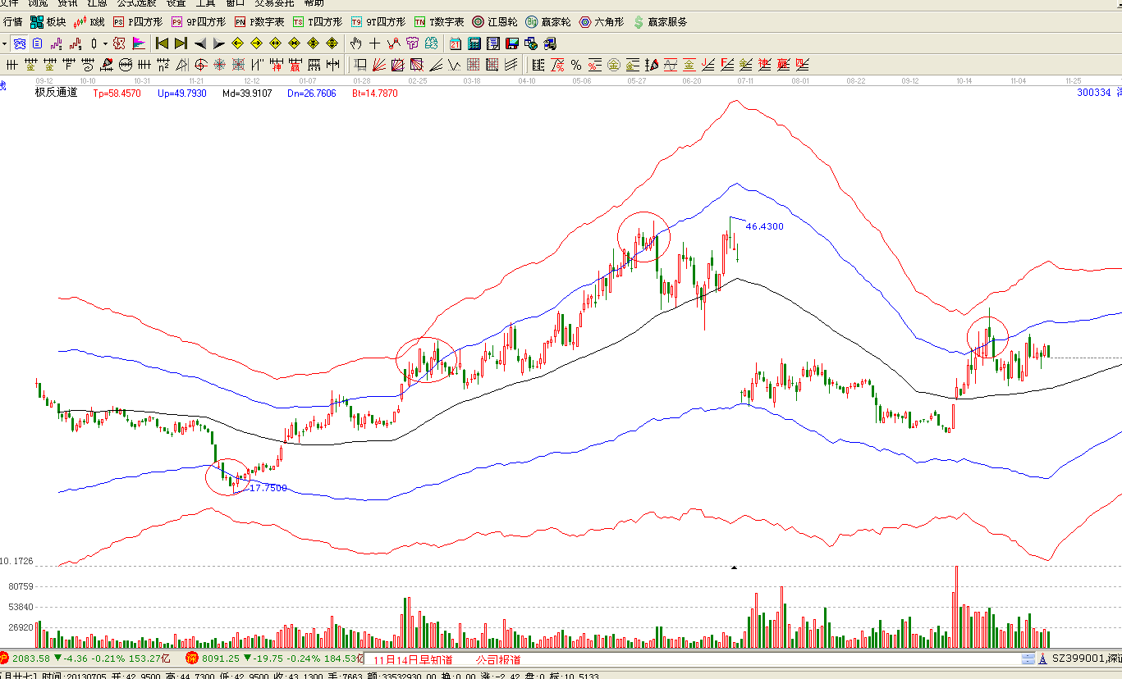
Task: Open the 交易委托 menu
Action: tap(276, 2)
